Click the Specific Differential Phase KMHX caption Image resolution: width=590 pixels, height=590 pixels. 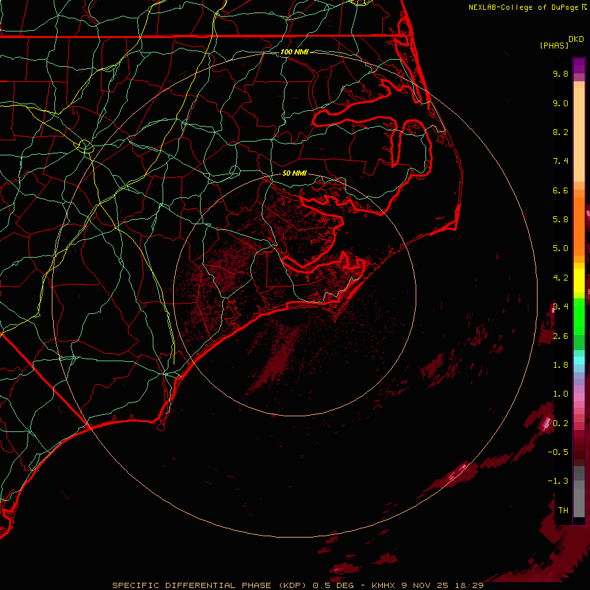pos(298,585)
